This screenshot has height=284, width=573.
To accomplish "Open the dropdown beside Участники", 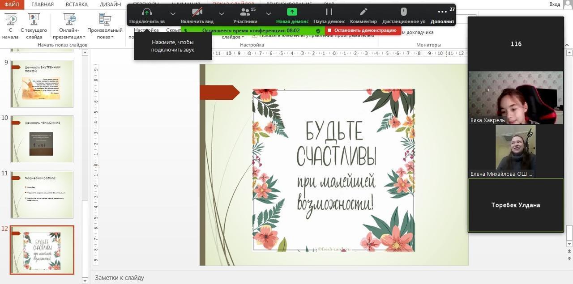I will click(x=268, y=14).
